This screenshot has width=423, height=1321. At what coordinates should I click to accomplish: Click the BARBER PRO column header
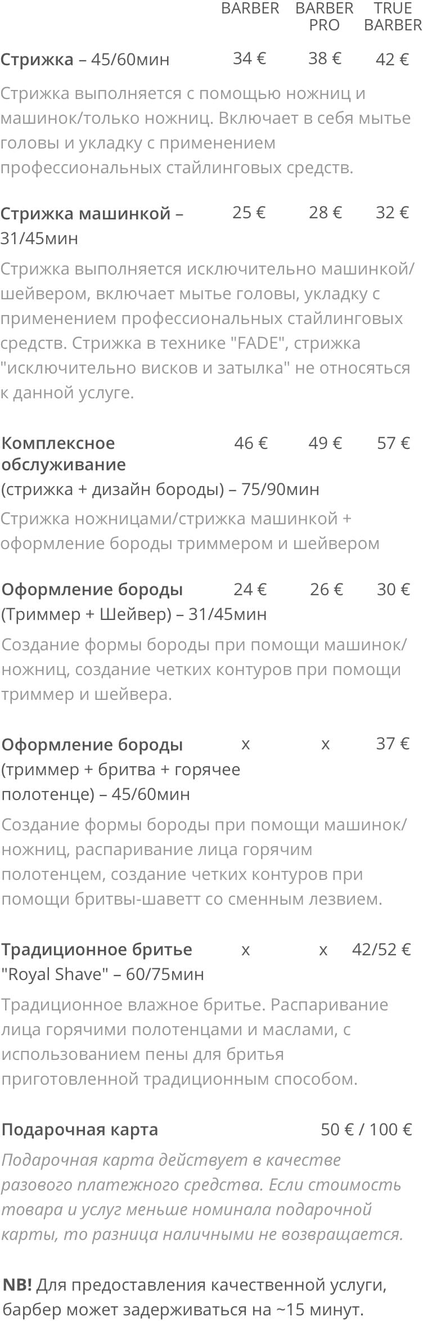tap(324, 16)
